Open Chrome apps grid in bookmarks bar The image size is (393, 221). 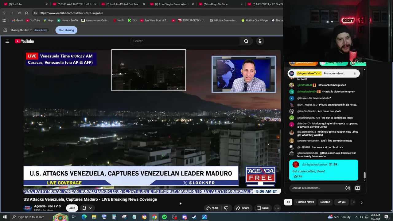[x=4, y=21]
